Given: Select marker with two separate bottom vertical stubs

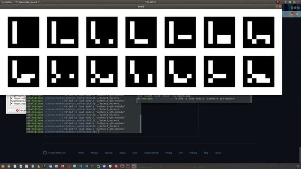Looking at the screenshot, I should [x=141, y=71].
